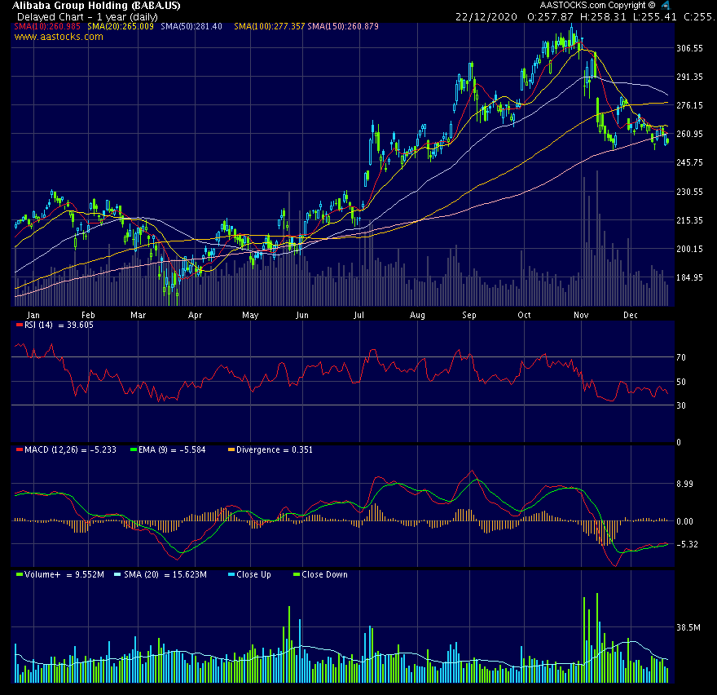Click the AASTOCKS logo icon top right
Image resolution: width=717 pixels, height=695 pixels.
[666, 5]
